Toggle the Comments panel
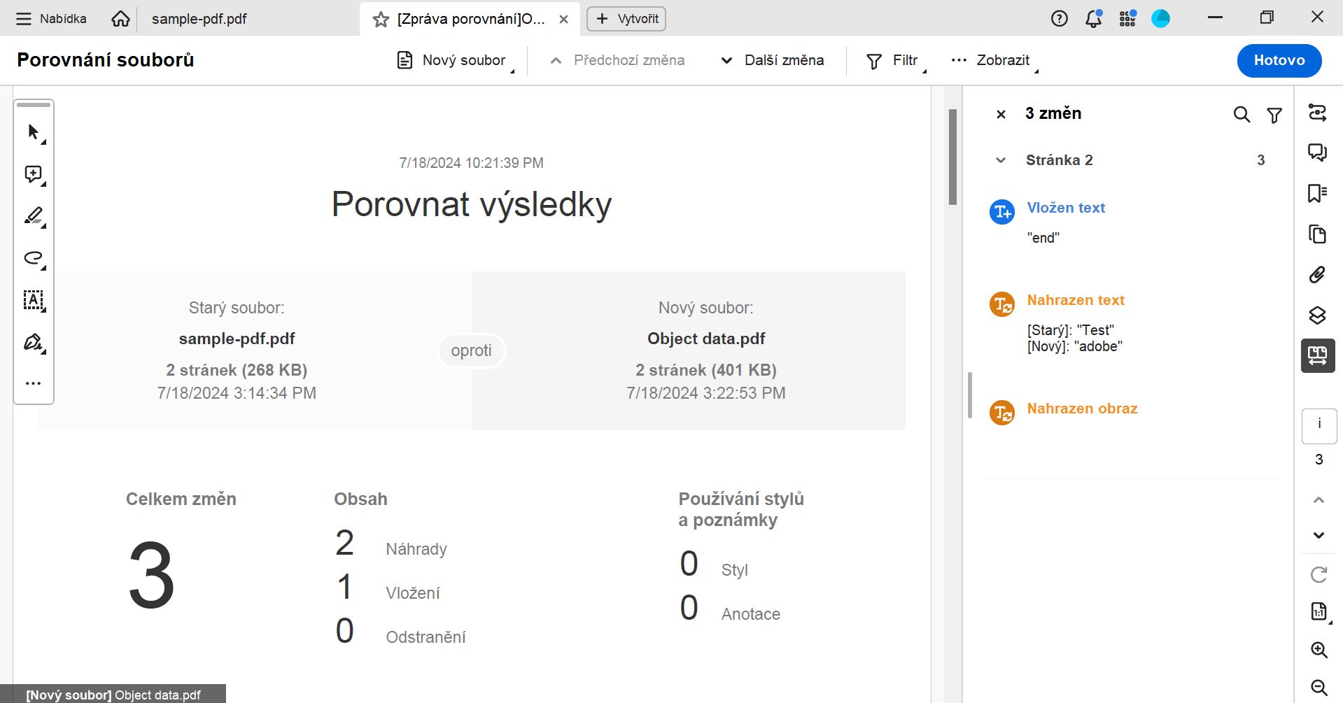Screen dimensions: 1343x703 (1319, 152)
